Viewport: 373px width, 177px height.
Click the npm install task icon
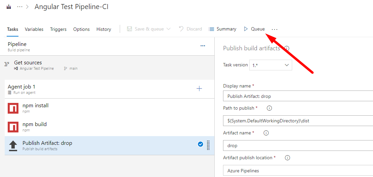coord(13,108)
